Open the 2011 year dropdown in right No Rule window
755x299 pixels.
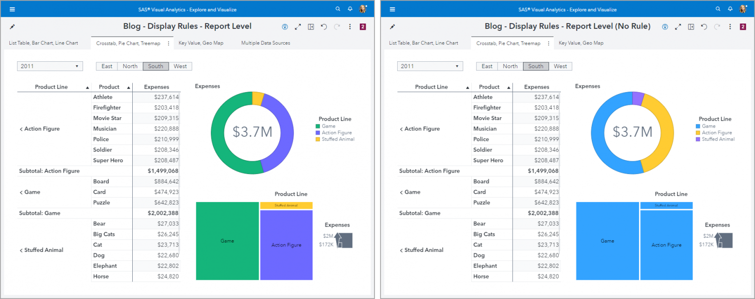click(x=430, y=66)
